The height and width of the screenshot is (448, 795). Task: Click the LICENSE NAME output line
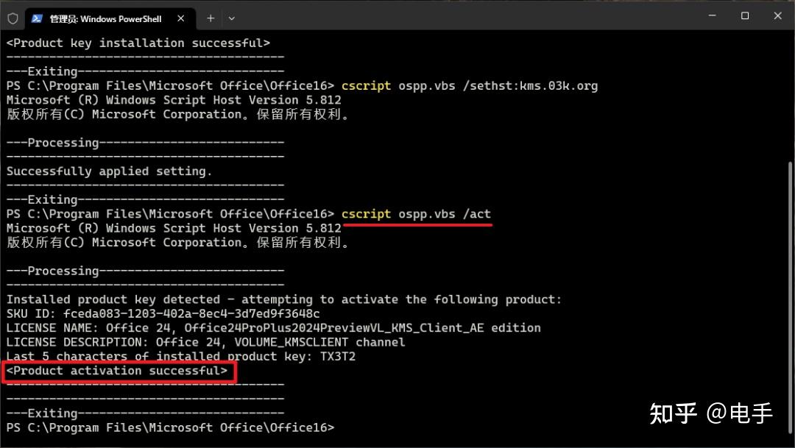pyautogui.click(x=273, y=328)
